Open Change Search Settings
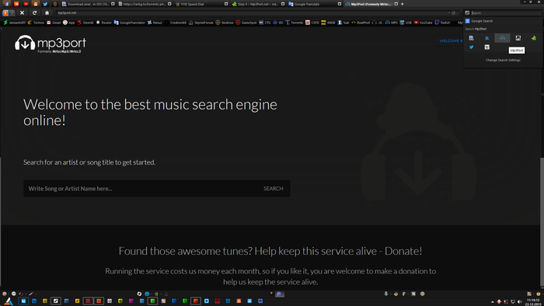 (x=503, y=61)
